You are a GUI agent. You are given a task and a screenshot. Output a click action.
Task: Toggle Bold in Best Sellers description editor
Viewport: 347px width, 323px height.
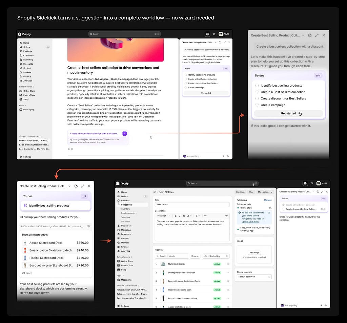coord(176,216)
